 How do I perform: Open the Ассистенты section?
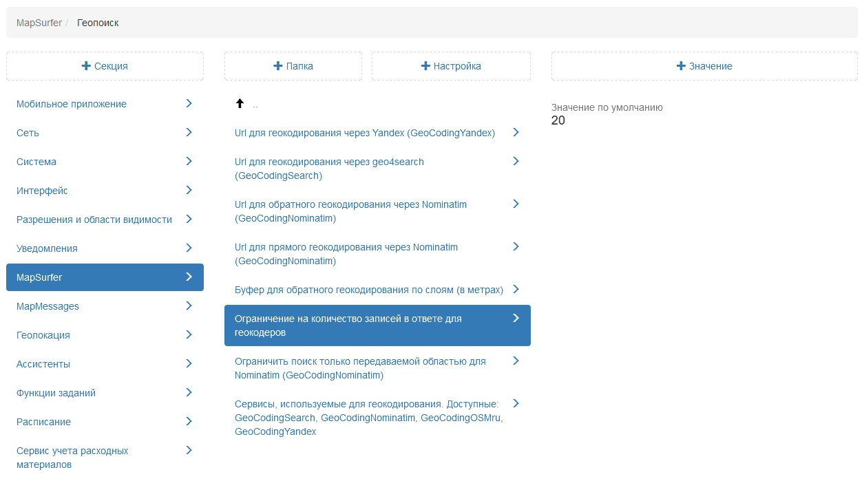[105, 364]
